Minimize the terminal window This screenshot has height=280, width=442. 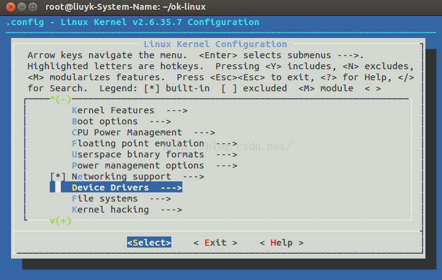21,7
